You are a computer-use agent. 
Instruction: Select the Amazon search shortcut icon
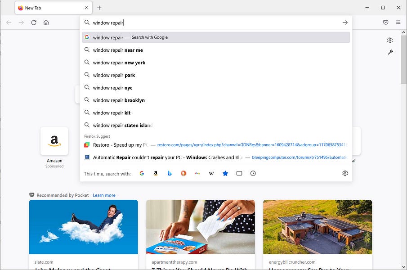[x=156, y=173]
